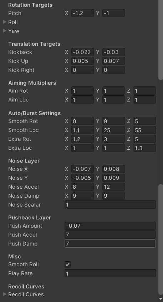The height and width of the screenshot is (302, 163).
Task: Click the Pitch Y value field
Action: (113, 13)
